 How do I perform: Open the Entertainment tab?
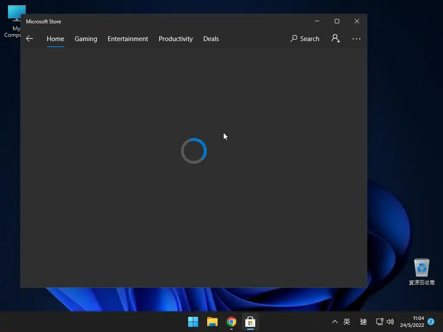tap(128, 38)
